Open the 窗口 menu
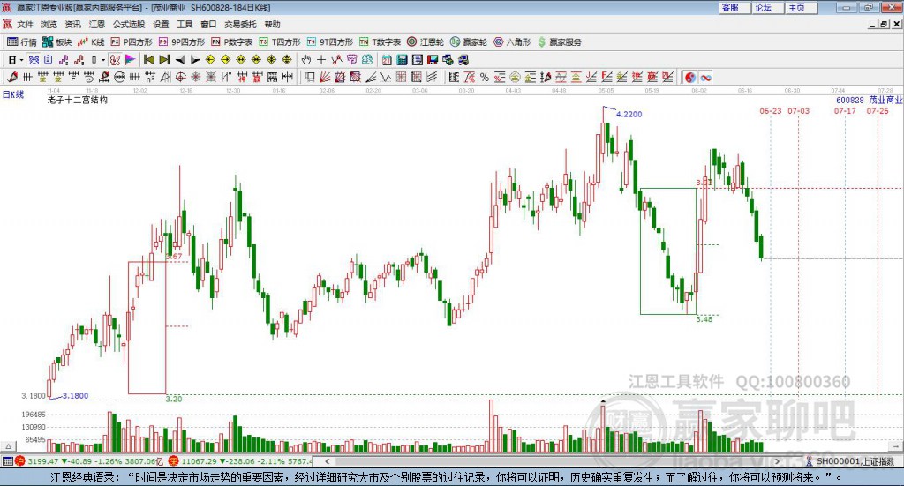 tap(208, 24)
